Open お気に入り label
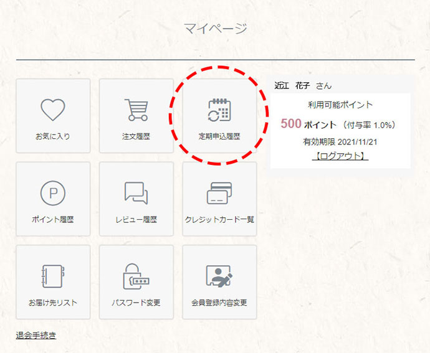The height and width of the screenshot is (353, 430). [53, 136]
